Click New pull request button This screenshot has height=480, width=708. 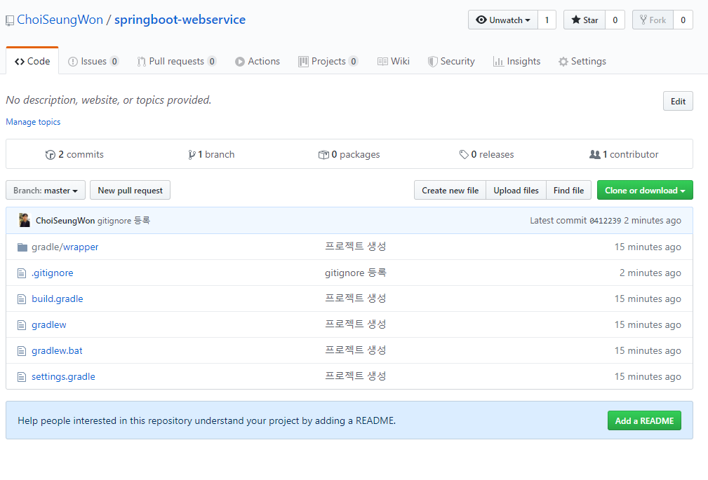pyautogui.click(x=130, y=191)
